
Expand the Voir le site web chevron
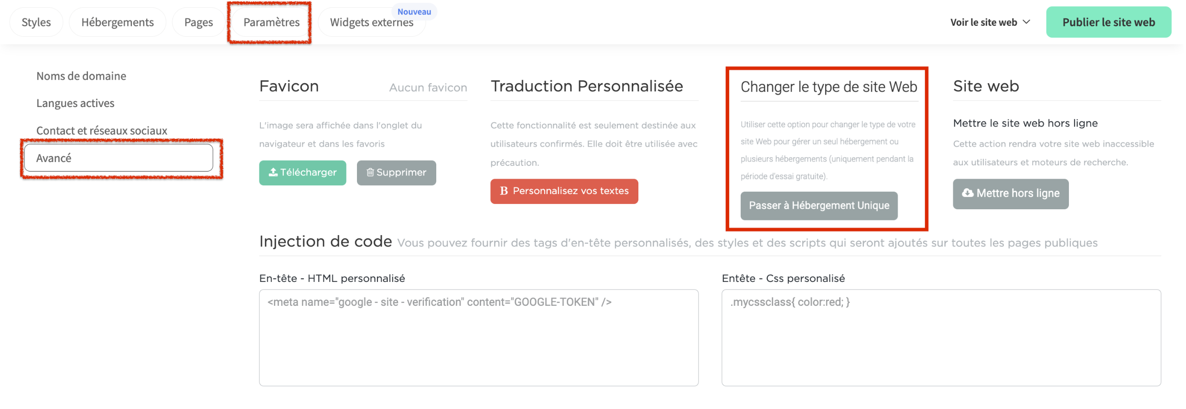1026,22
